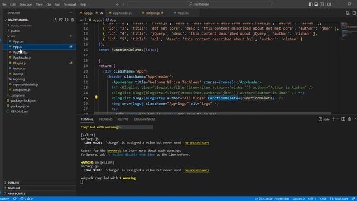Open the customize layout icon
Viewport: 357px width, 201px height.
(329, 4)
